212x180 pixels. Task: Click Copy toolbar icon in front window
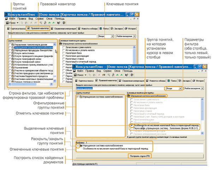[90, 75]
